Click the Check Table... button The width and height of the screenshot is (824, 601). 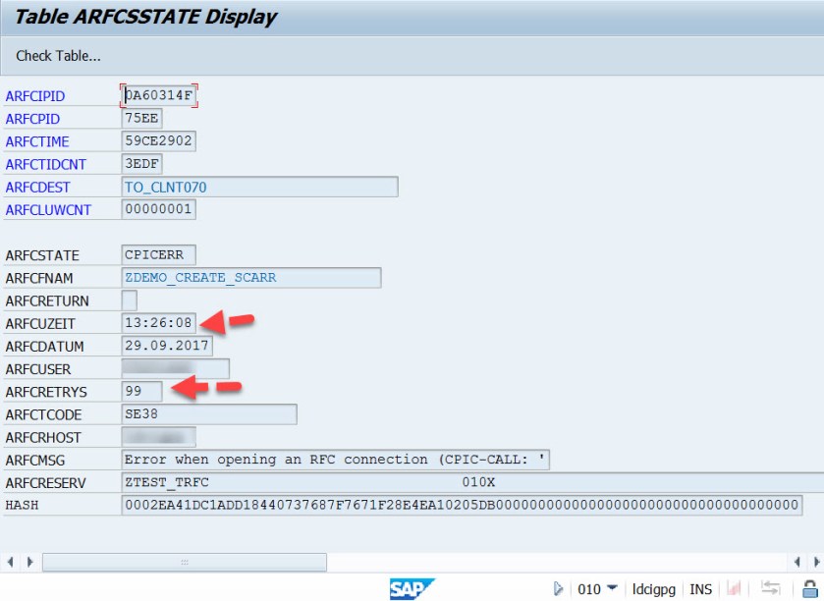(x=58, y=56)
